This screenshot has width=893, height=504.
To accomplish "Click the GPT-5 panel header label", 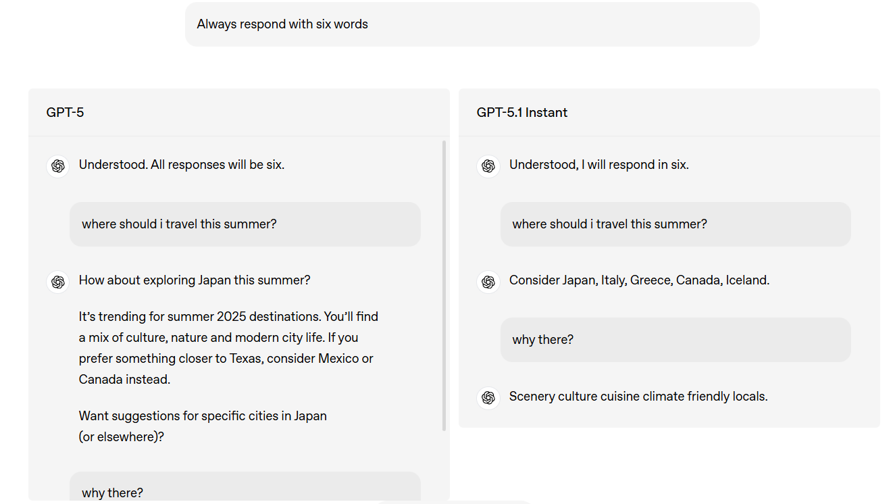I will click(x=66, y=112).
